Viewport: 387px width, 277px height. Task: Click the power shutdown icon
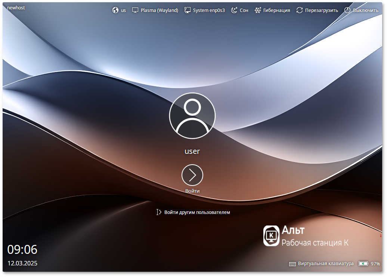pos(347,10)
